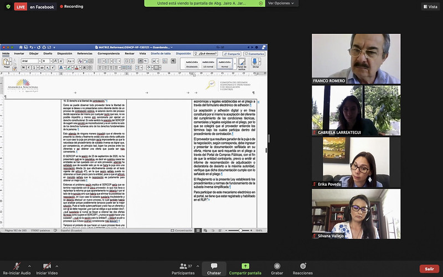
Task: Select Silvana Vallejo video thumbnail
Action: click(356, 214)
